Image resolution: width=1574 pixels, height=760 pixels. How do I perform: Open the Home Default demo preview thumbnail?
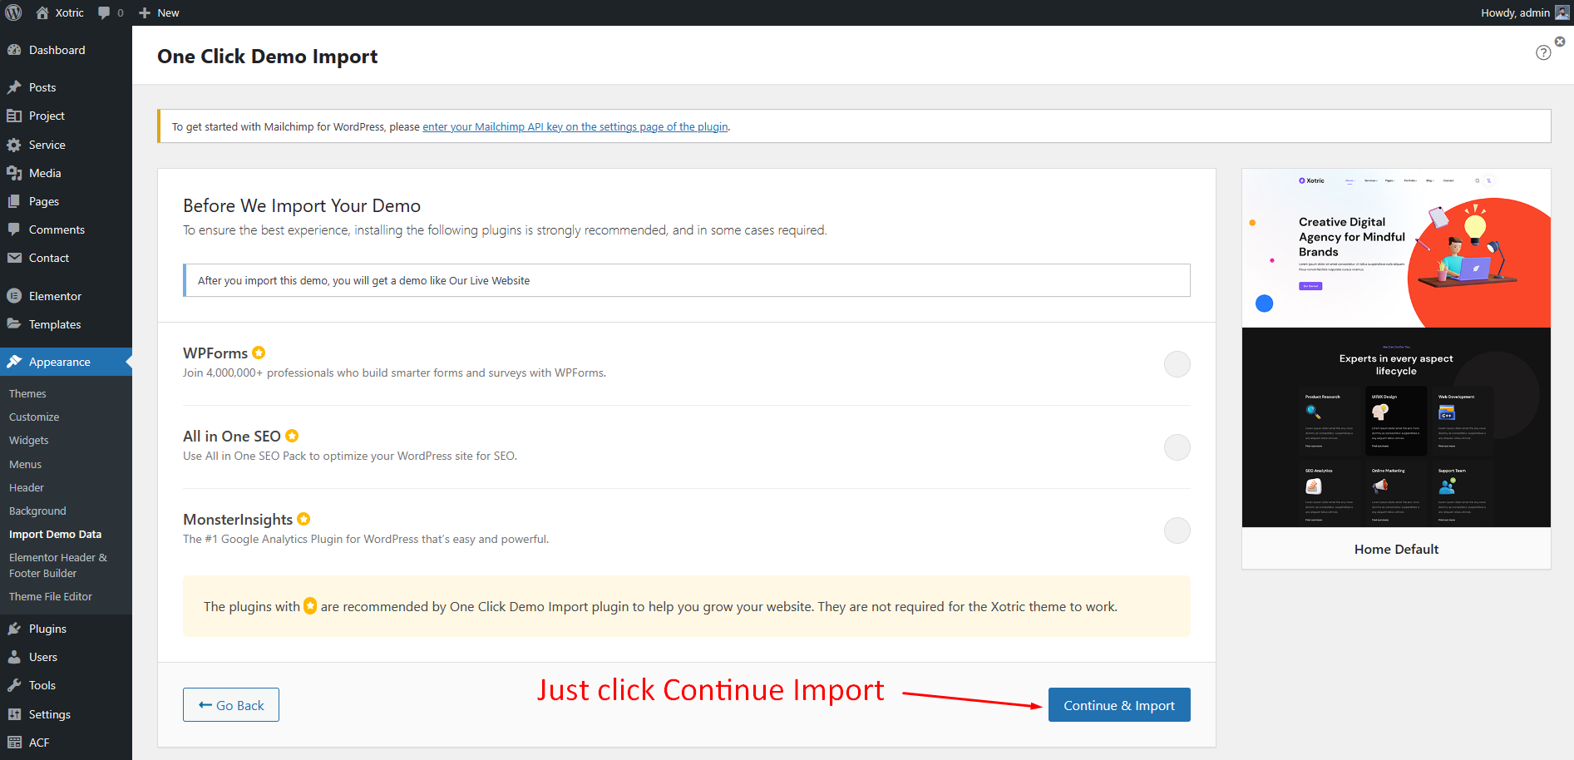coord(1396,348)
